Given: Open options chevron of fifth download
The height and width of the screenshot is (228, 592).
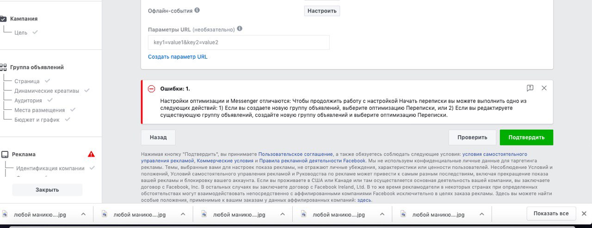Looking at the screenshot, I should pos(481,214).
